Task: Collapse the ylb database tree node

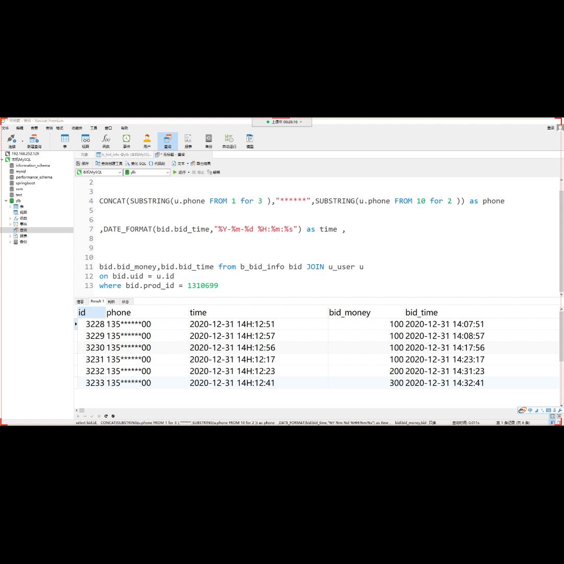Action: (6, 201)
